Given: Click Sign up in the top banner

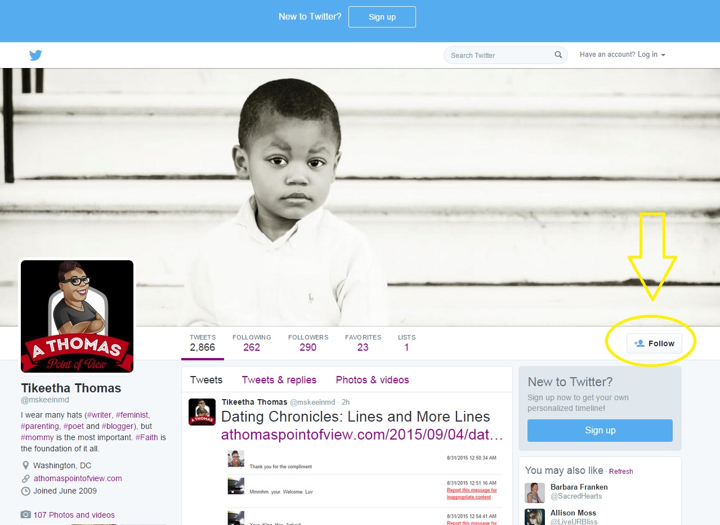Looking at the screenshot, I should click(x=382, y=17).
